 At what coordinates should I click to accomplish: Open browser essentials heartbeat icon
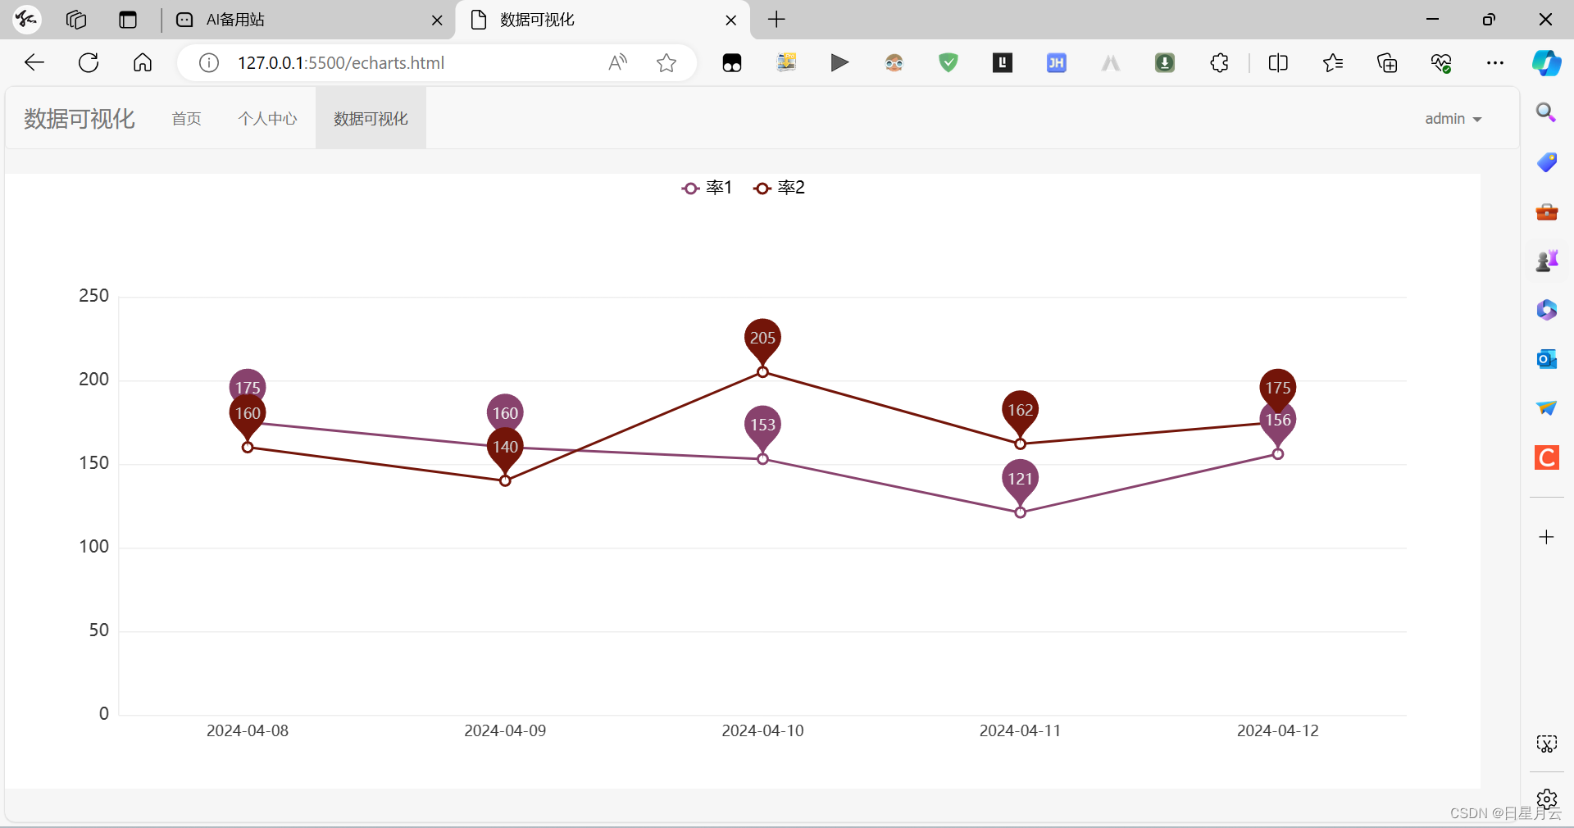click(x=1441, y=62)
